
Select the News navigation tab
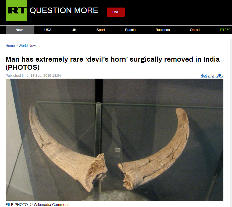(20, 30)
